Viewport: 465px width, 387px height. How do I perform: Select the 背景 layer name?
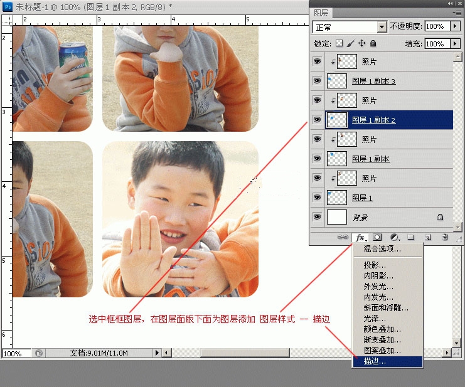click(360, 218)
